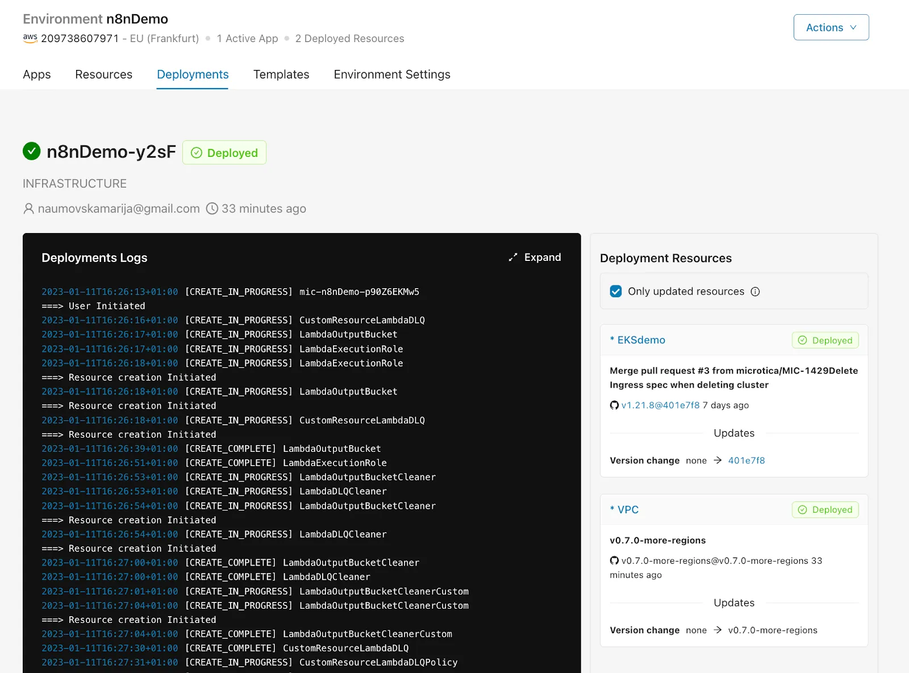This screenshot has width=909, height=673.
Task: Switch to the Apps tab
Action: (x=37, y=74)
